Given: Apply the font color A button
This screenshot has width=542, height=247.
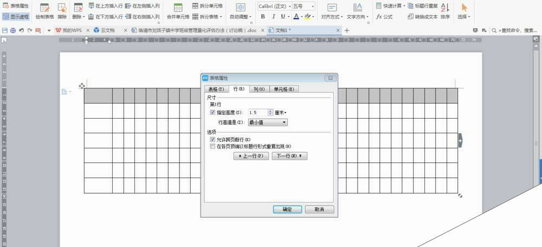Looking at the screenshot, I should pos(296,17).
